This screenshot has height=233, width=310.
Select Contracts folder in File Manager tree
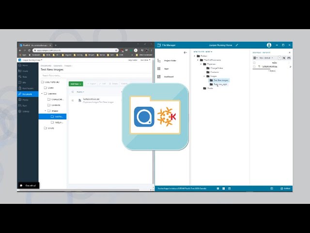tap(213, 72)
